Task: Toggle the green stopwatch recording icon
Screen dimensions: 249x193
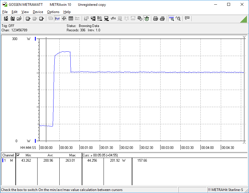Action: point(147,19)
